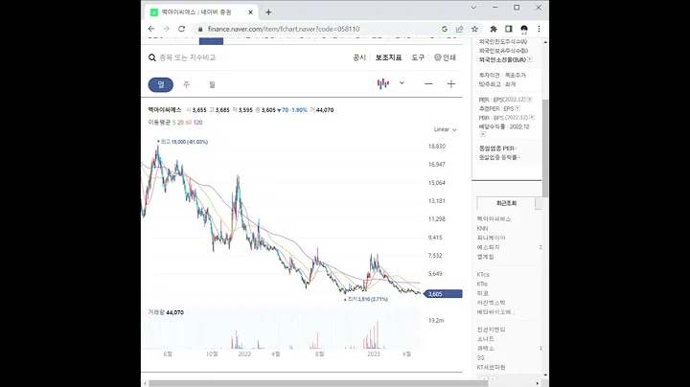
Task: Open 에스피지 from recent list
Action: coord(488,247)
